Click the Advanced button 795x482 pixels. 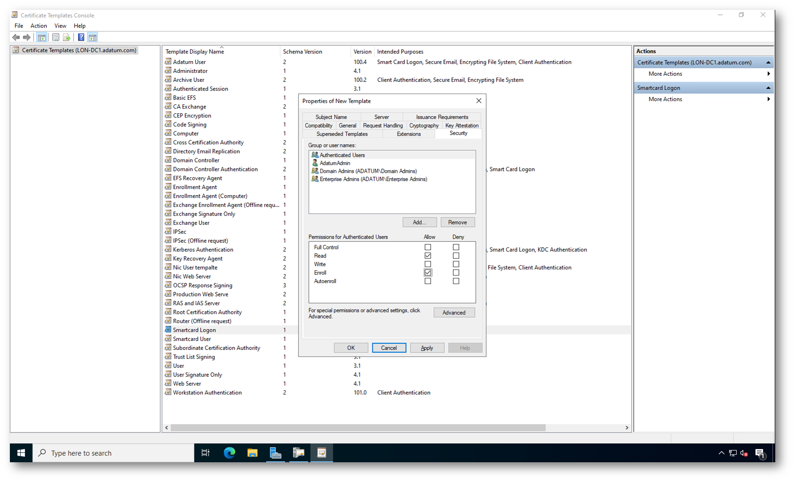(454, 313)
